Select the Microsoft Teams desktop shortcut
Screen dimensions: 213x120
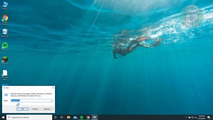(5, 75)
